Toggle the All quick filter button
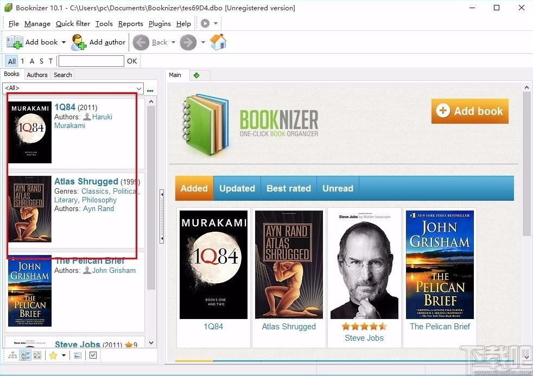Image resolution: width=533 pixels, height=376 pixels. 11,61
